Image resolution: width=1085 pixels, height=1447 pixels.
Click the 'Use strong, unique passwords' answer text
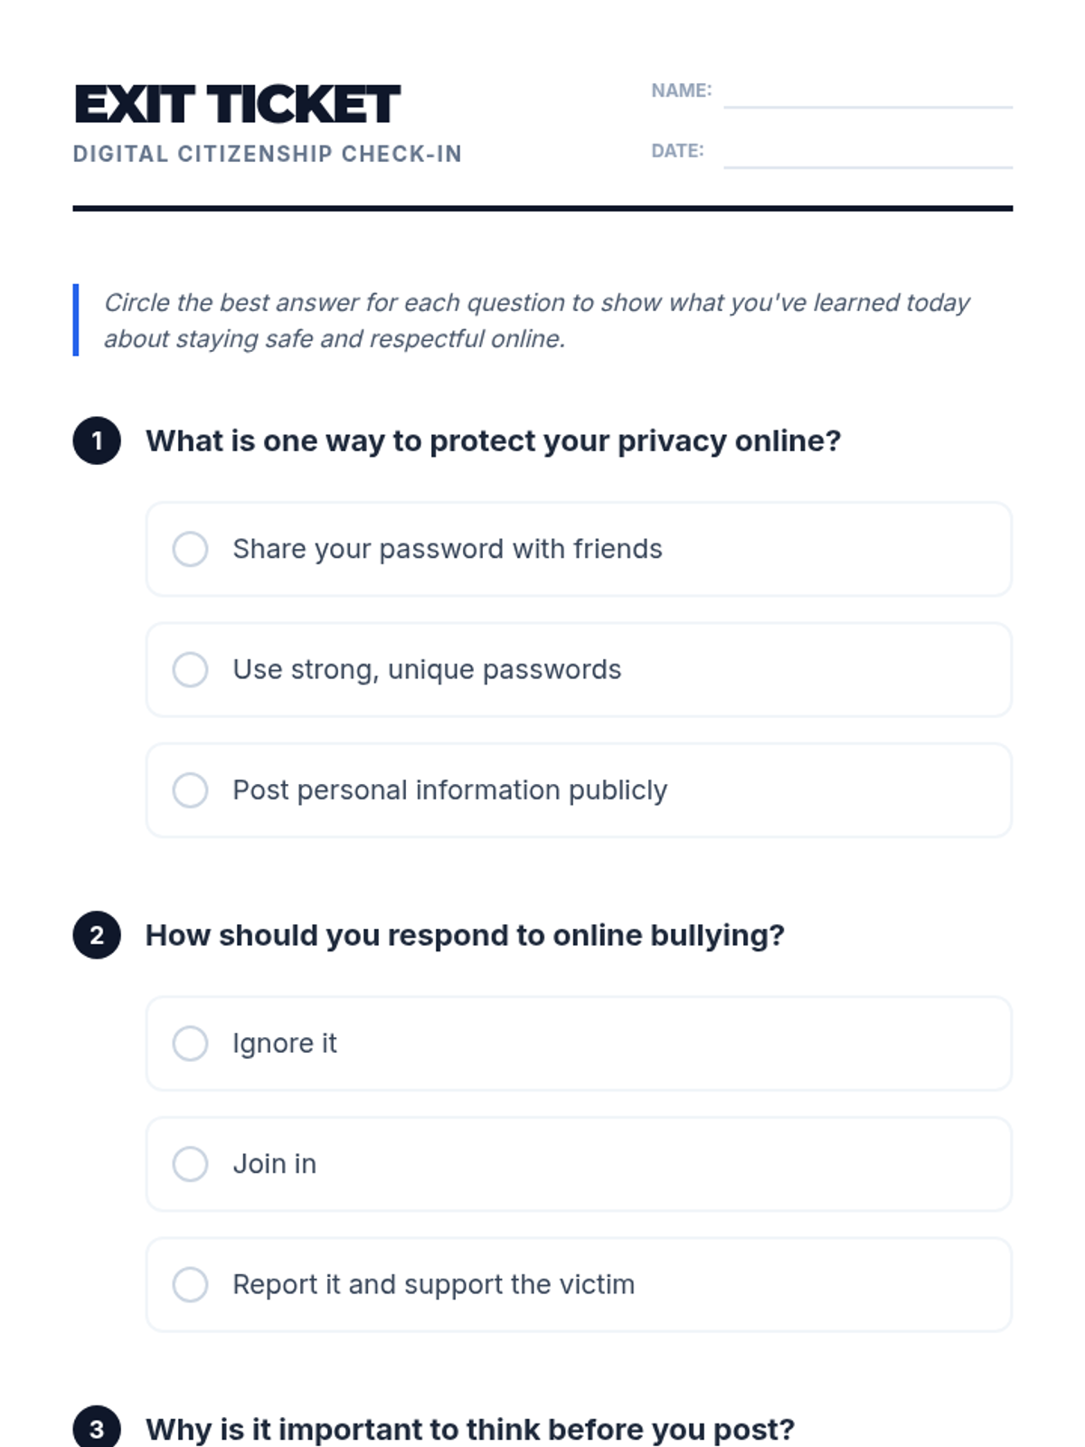point(427,670)
